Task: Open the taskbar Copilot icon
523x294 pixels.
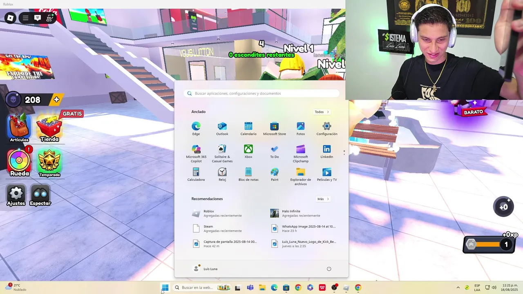Action: tap(310, 287)
